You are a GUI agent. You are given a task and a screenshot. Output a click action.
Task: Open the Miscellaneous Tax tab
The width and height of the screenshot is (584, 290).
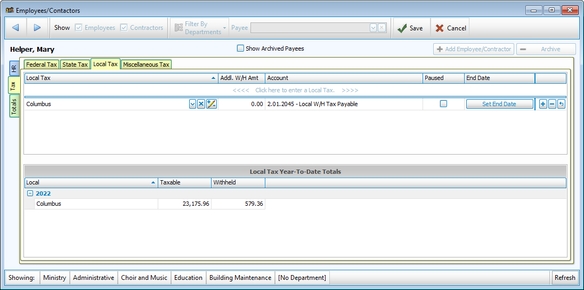click(146, 65)
